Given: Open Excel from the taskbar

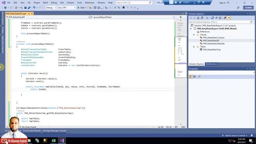Looking at the screenshot, I should pyautogui.click(x=54, y=140).
